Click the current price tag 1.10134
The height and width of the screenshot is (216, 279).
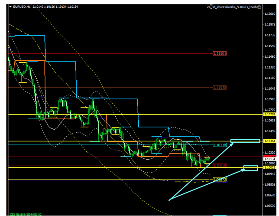click(x=269, y=159)
